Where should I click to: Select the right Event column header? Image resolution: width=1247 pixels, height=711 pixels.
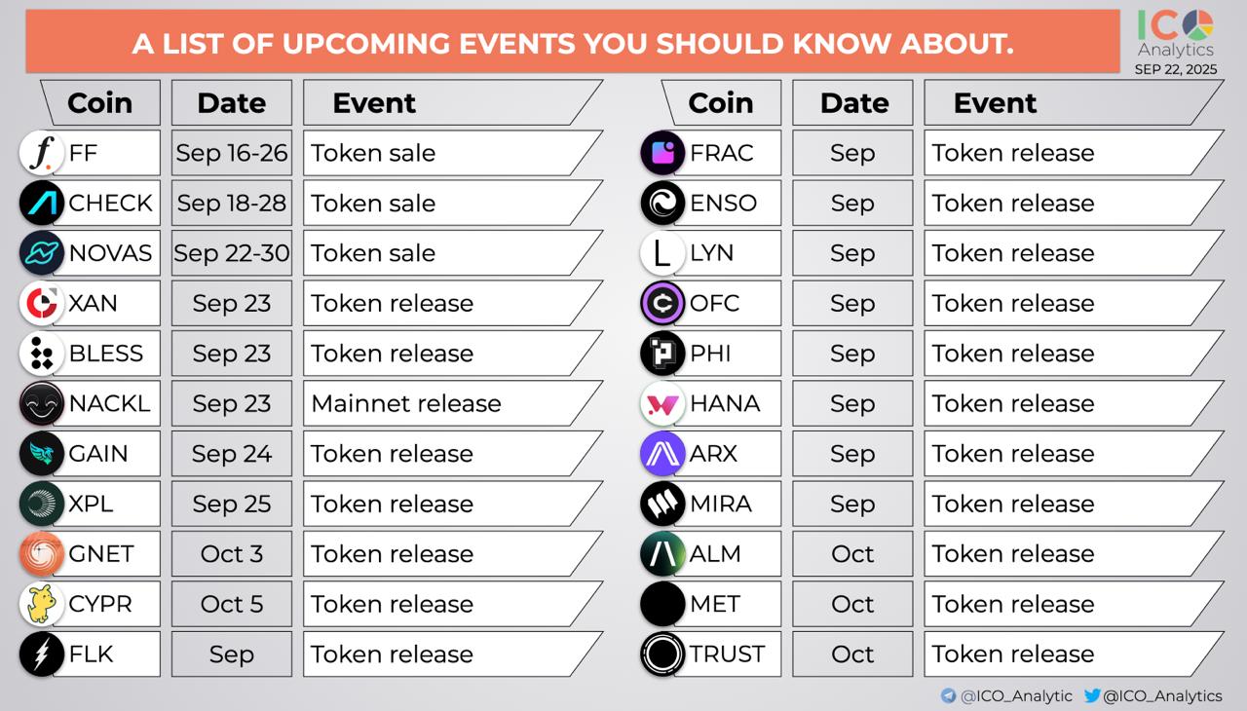[1074, 102]
